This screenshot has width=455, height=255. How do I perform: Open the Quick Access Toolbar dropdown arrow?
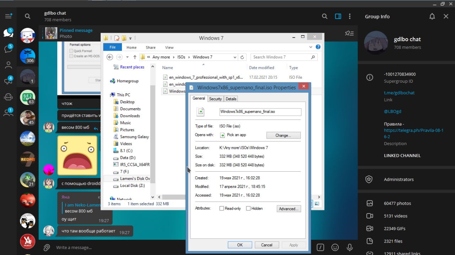tap(130, 38)
